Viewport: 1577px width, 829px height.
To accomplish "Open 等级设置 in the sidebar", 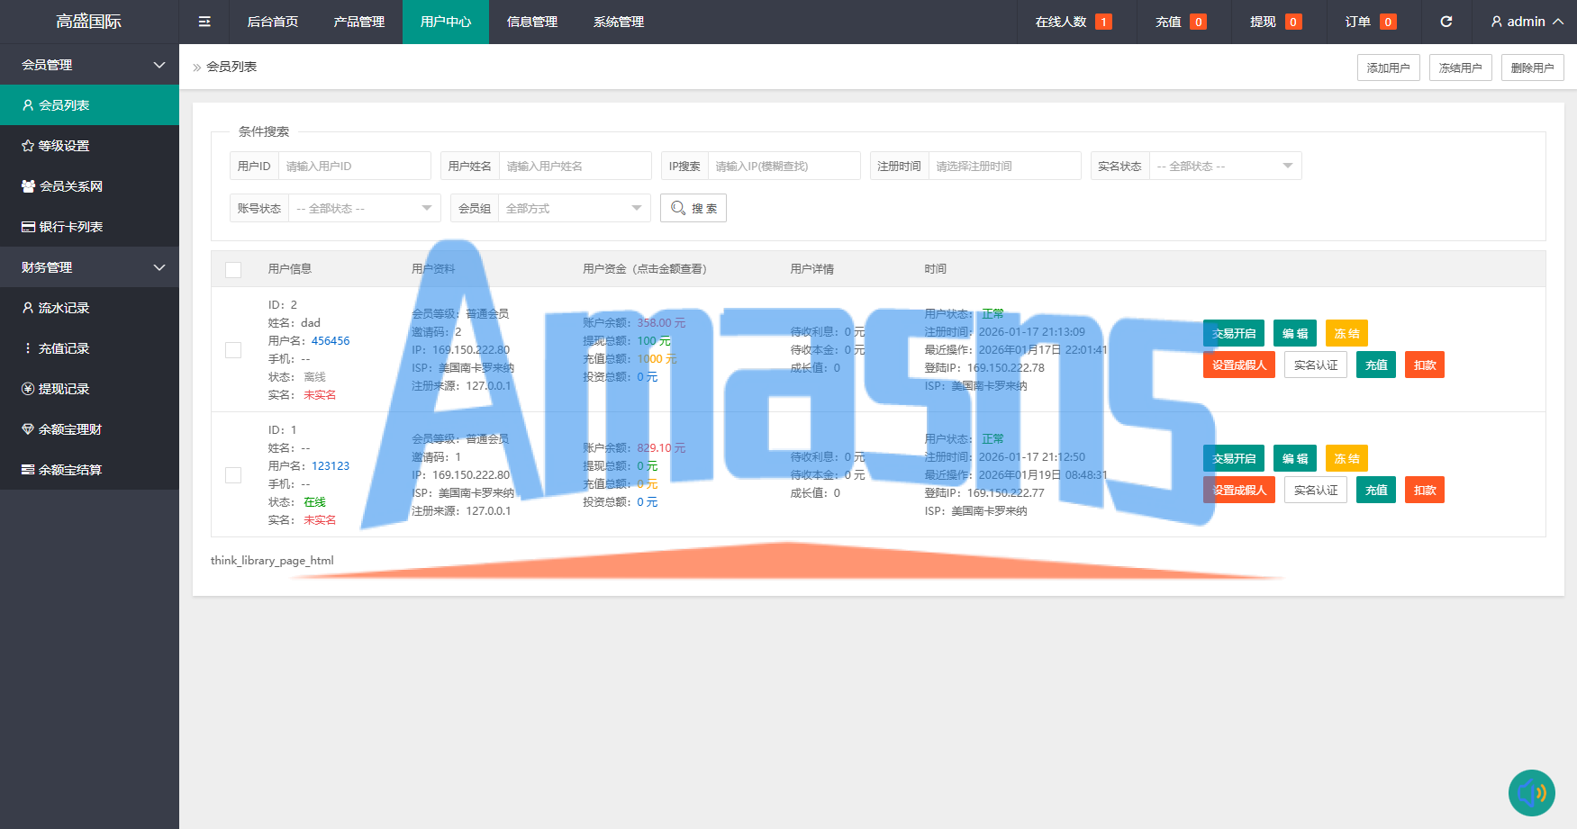I will coord(89,146).
